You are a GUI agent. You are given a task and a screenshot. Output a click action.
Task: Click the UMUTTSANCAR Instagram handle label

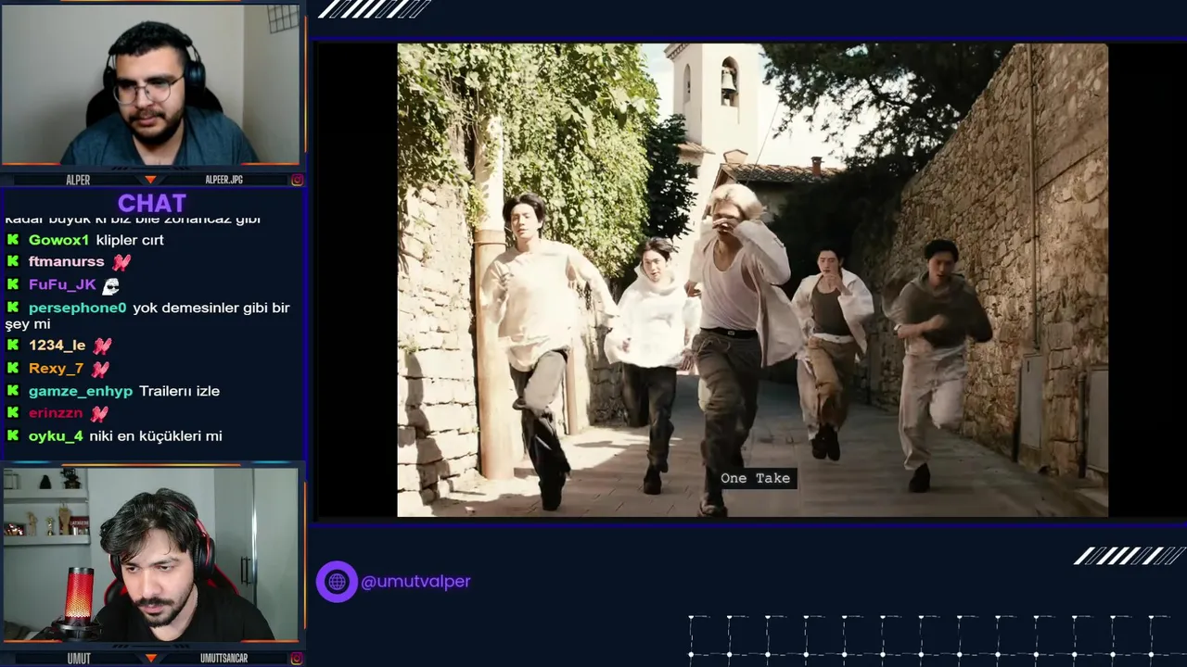pyautogui.click(x=223, y=659)
